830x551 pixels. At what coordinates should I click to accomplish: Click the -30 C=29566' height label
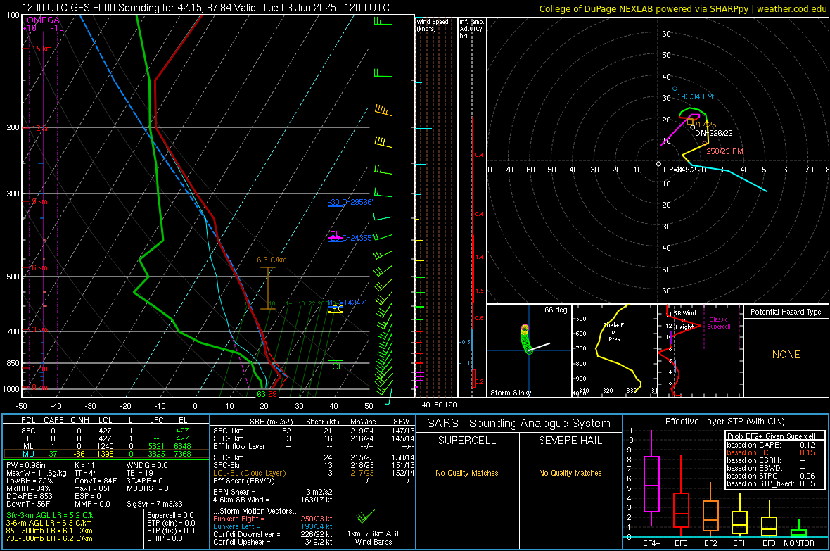point(350,203)
